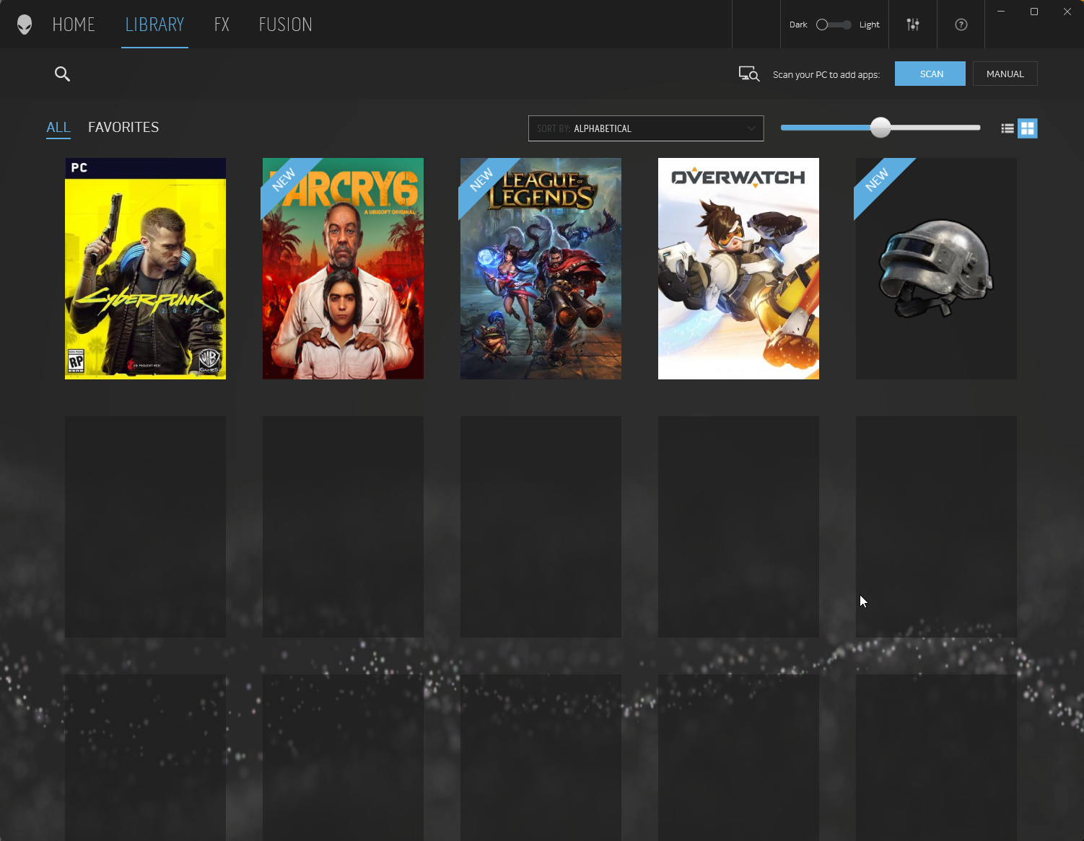Close the Alienware Command Center window
Screen dimensions: 1084x841
click(x=1067, y=12)
